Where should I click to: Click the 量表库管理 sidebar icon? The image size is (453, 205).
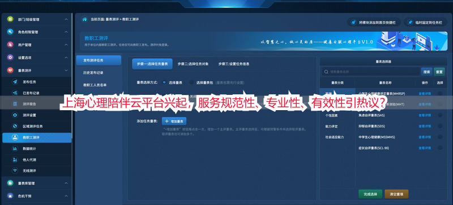point(10,183)
